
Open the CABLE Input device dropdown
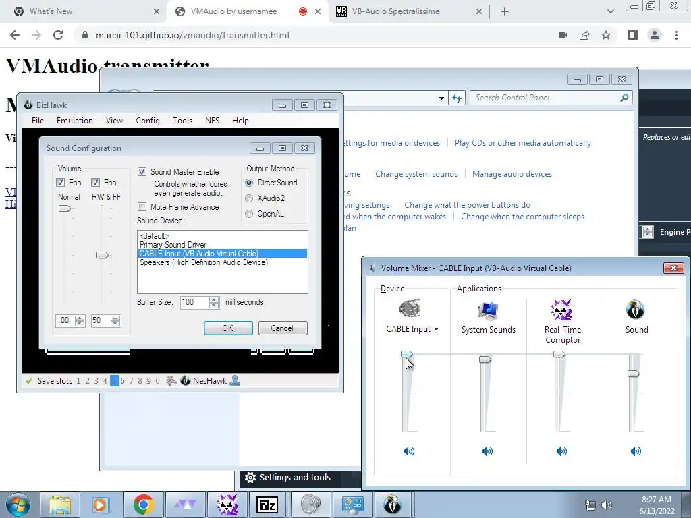(437, 329)
